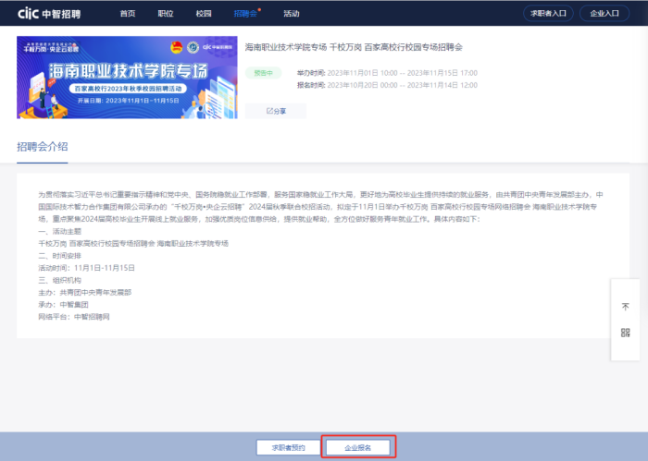Click the job fair title heading text
Viewport: 648px width, 461px height.
[356, 46]
